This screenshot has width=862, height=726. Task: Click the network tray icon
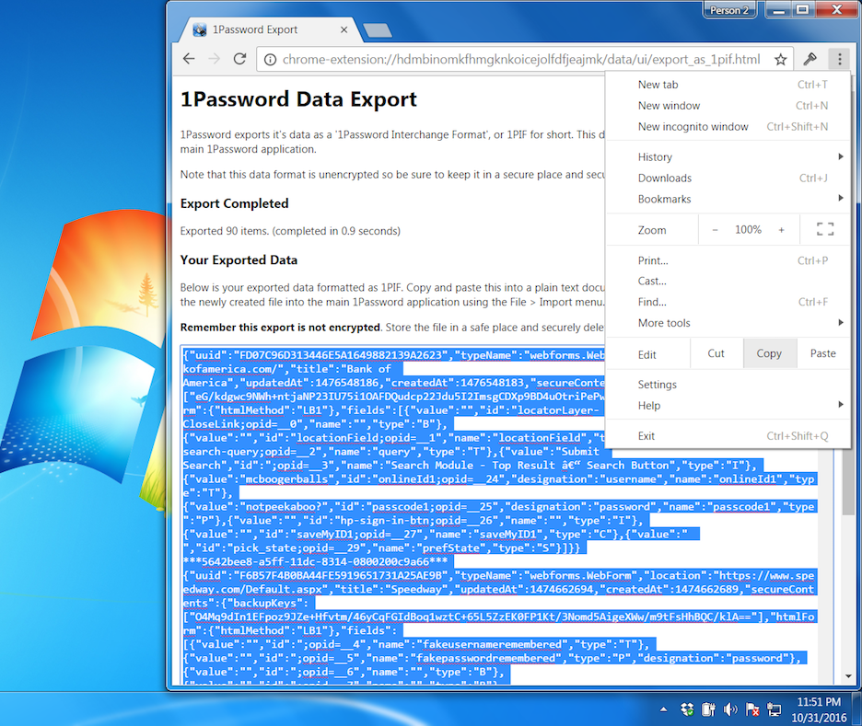[x=775, y=709]
